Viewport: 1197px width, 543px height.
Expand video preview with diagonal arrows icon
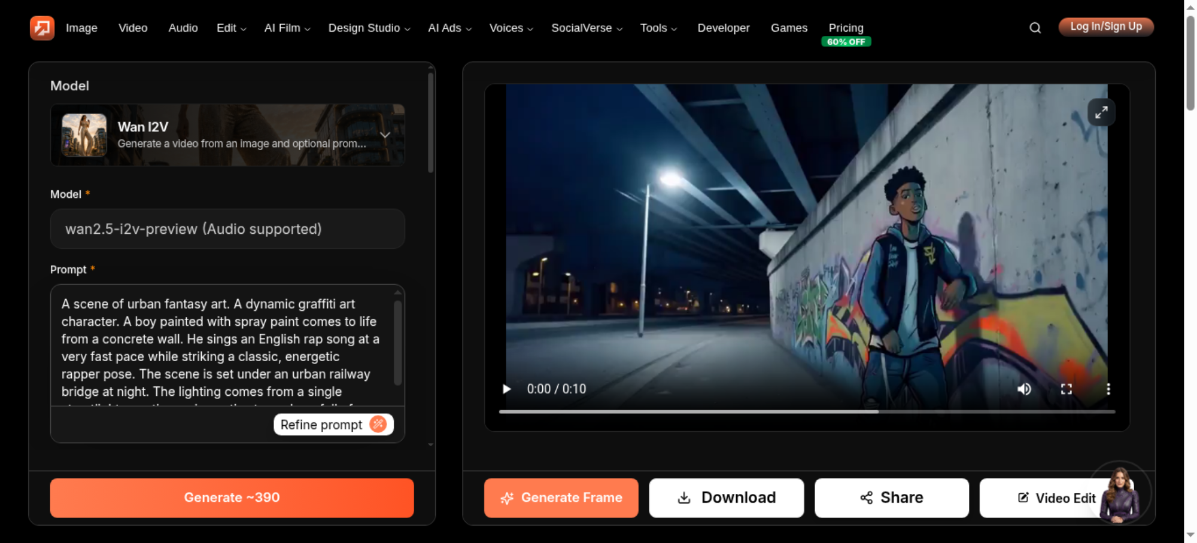coord(1101,112)
